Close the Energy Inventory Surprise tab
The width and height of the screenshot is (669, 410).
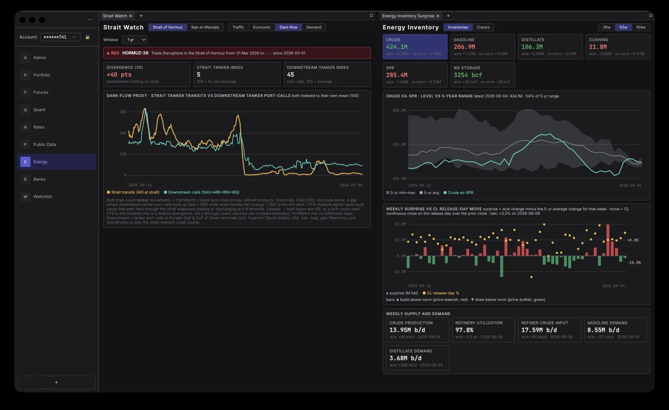438,16
